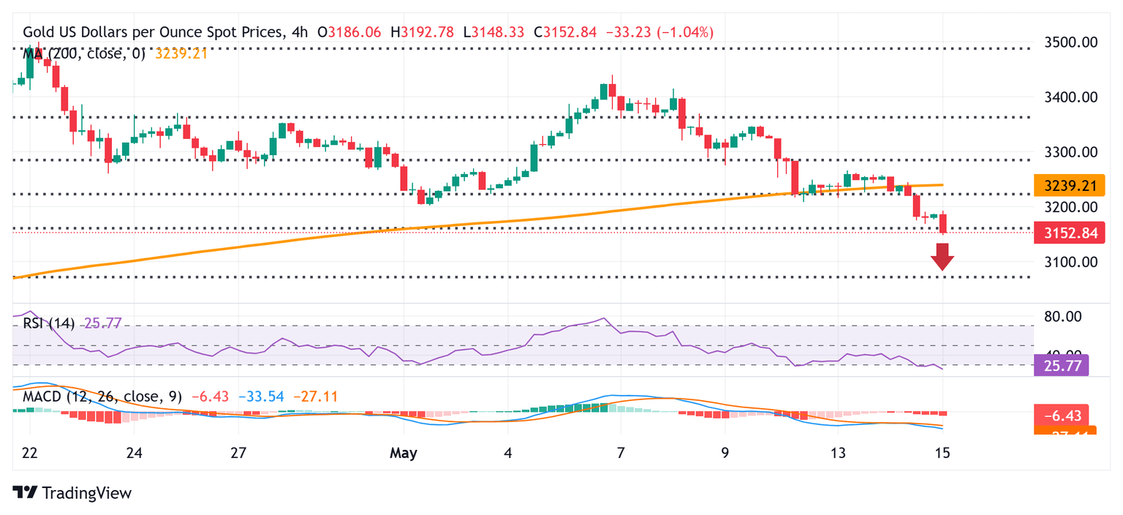Select the orange 3239.21 MA price tag

pos(1070,186)
